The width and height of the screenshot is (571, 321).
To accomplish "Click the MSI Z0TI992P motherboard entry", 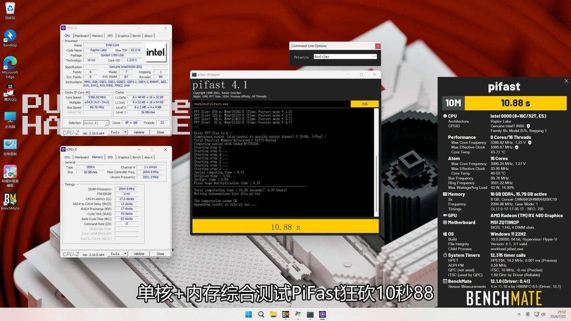I will point(504,222).
